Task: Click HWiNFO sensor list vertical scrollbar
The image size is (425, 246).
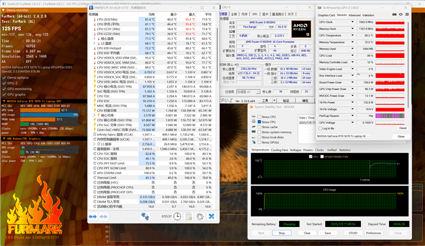Action: coord(217,54)
